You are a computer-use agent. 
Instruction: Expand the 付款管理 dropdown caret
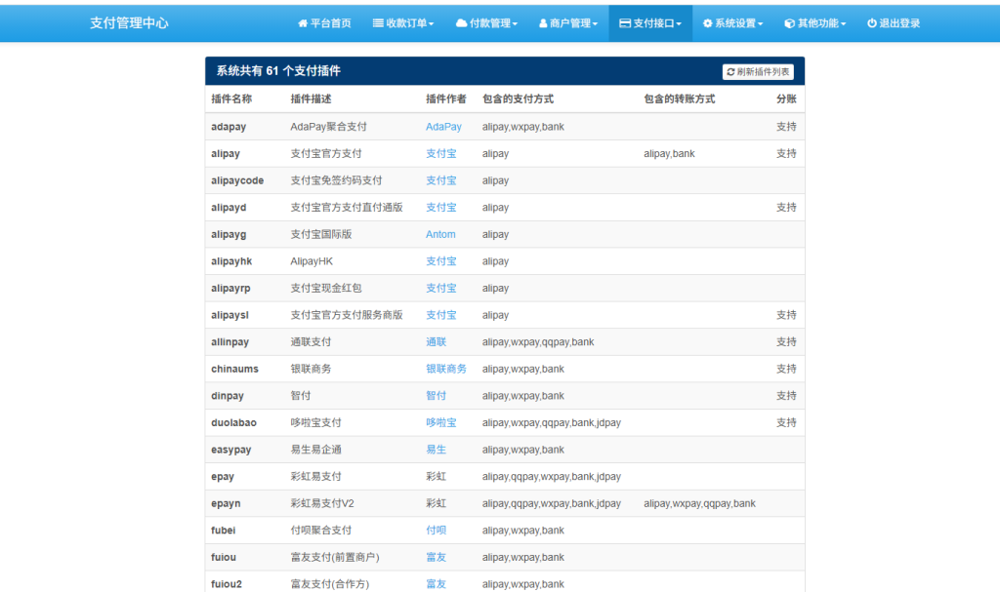pyautogui.click(x=515, y=24)
